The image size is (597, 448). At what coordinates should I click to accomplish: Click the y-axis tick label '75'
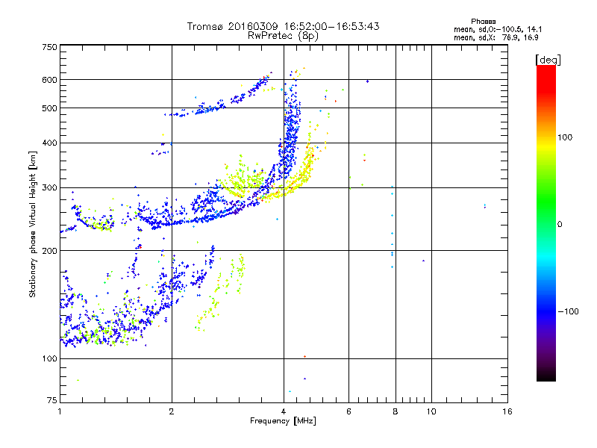coord(52,400)
